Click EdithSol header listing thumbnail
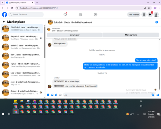 pos(50,22)
